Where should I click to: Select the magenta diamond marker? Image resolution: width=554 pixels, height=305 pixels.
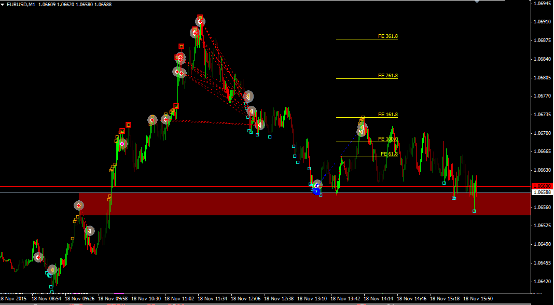(122, 144)
